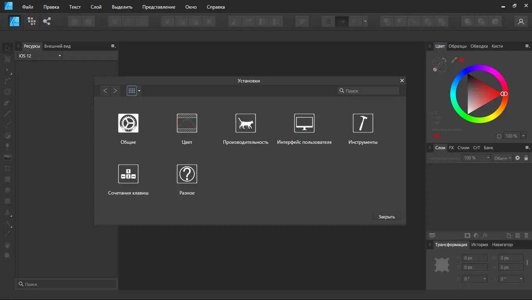This screenshot has width=532, height=300.
Task: Open the blend mode Обычный dropdown
Action: 502,158
